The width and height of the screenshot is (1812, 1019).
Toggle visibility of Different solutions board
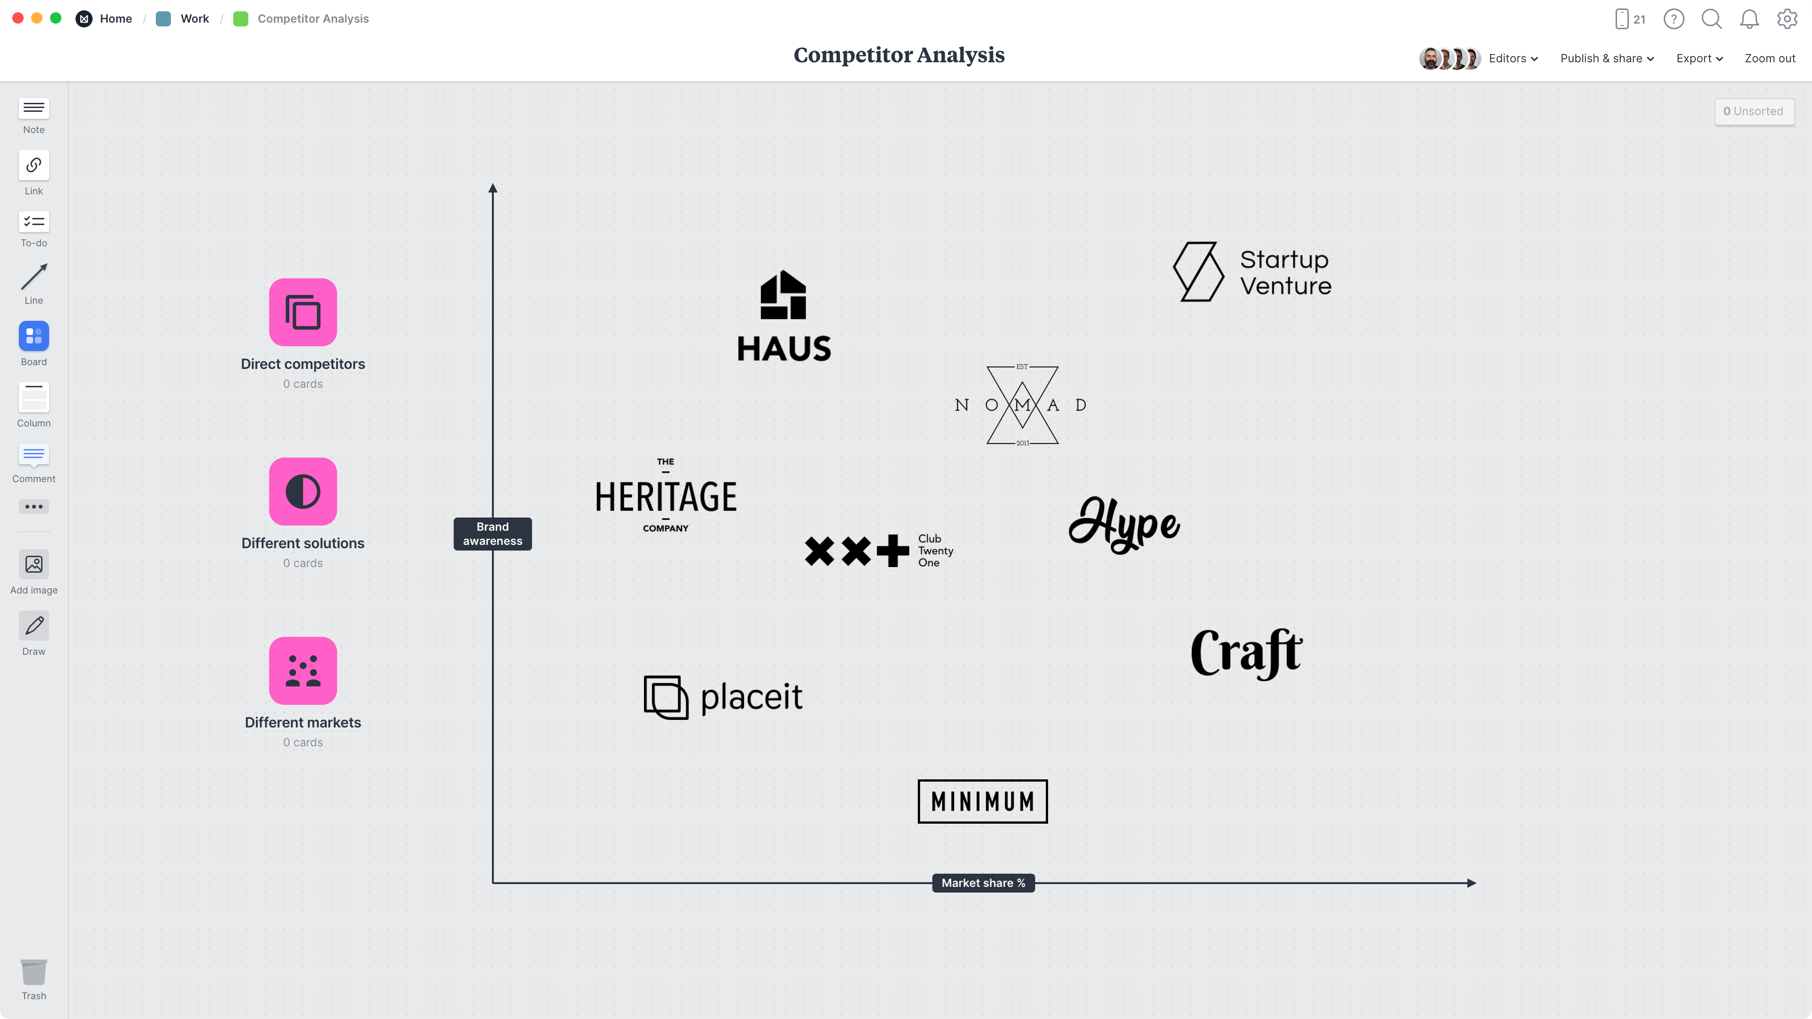coord(303,492)
